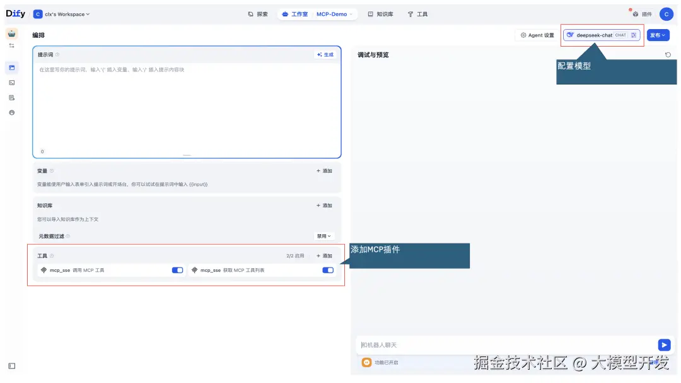681x383 pixels.
Task: Click the refresh icon in 调试与预览 panel
Action: [668, 54]
